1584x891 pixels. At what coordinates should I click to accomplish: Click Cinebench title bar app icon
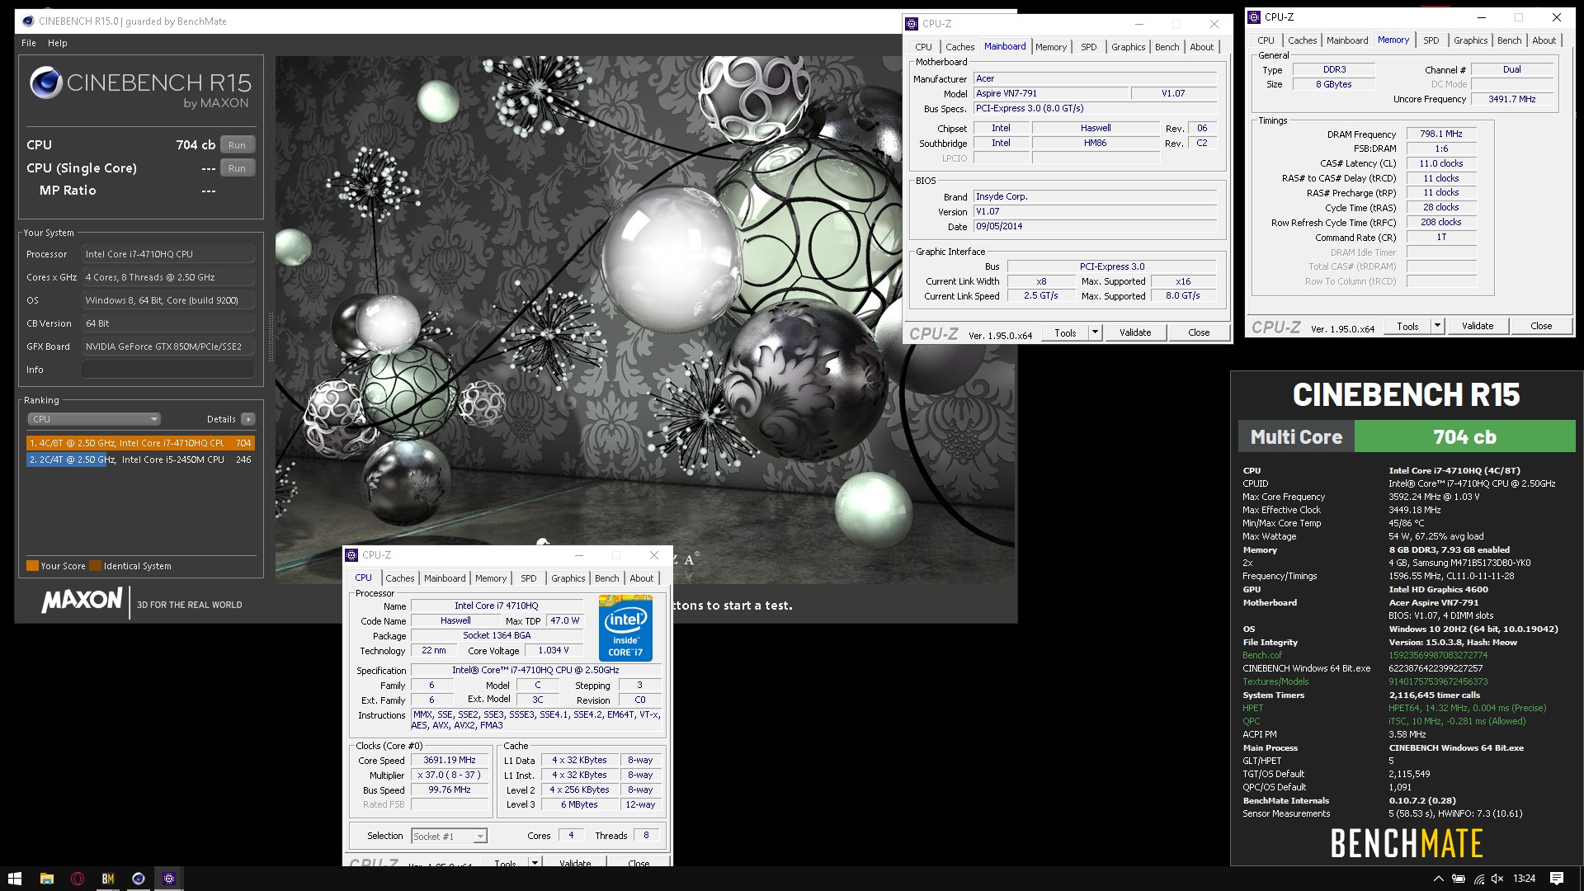pos(27,21)
